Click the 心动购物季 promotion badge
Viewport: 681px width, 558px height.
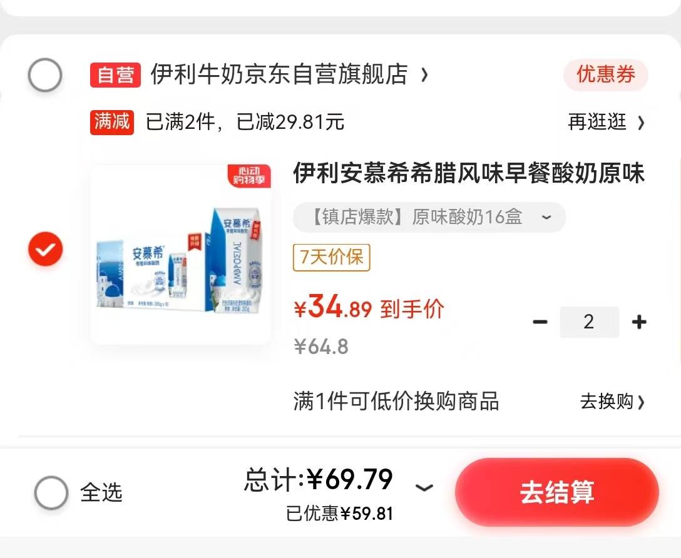[x=249, y=176]
